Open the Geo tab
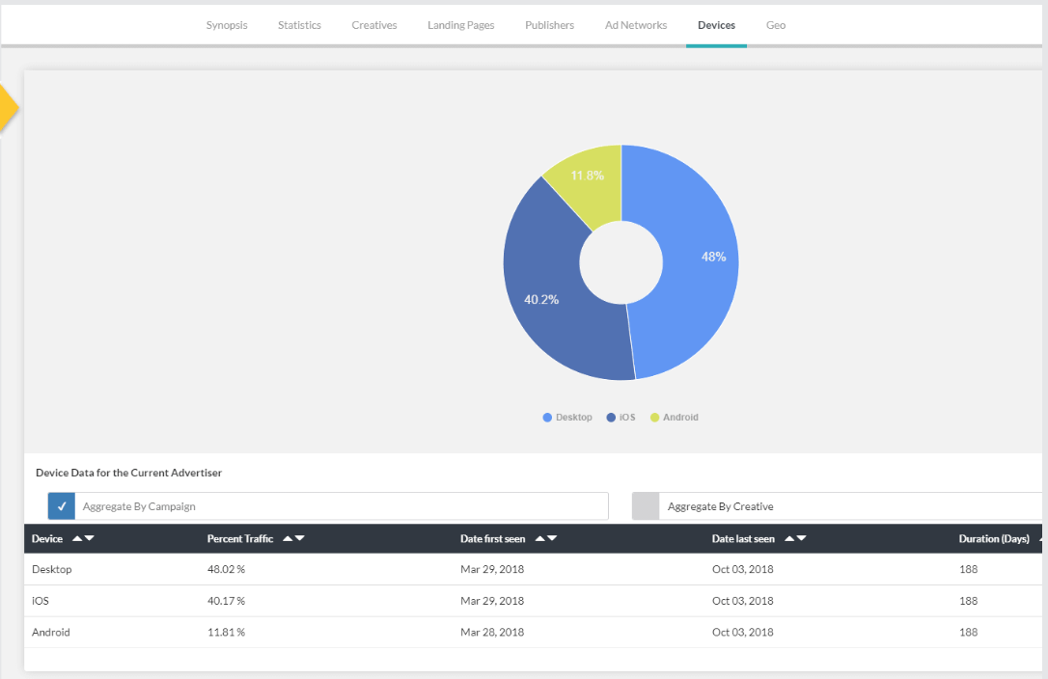The width and height of the screenshot is (1048, 679). [776, 25]
